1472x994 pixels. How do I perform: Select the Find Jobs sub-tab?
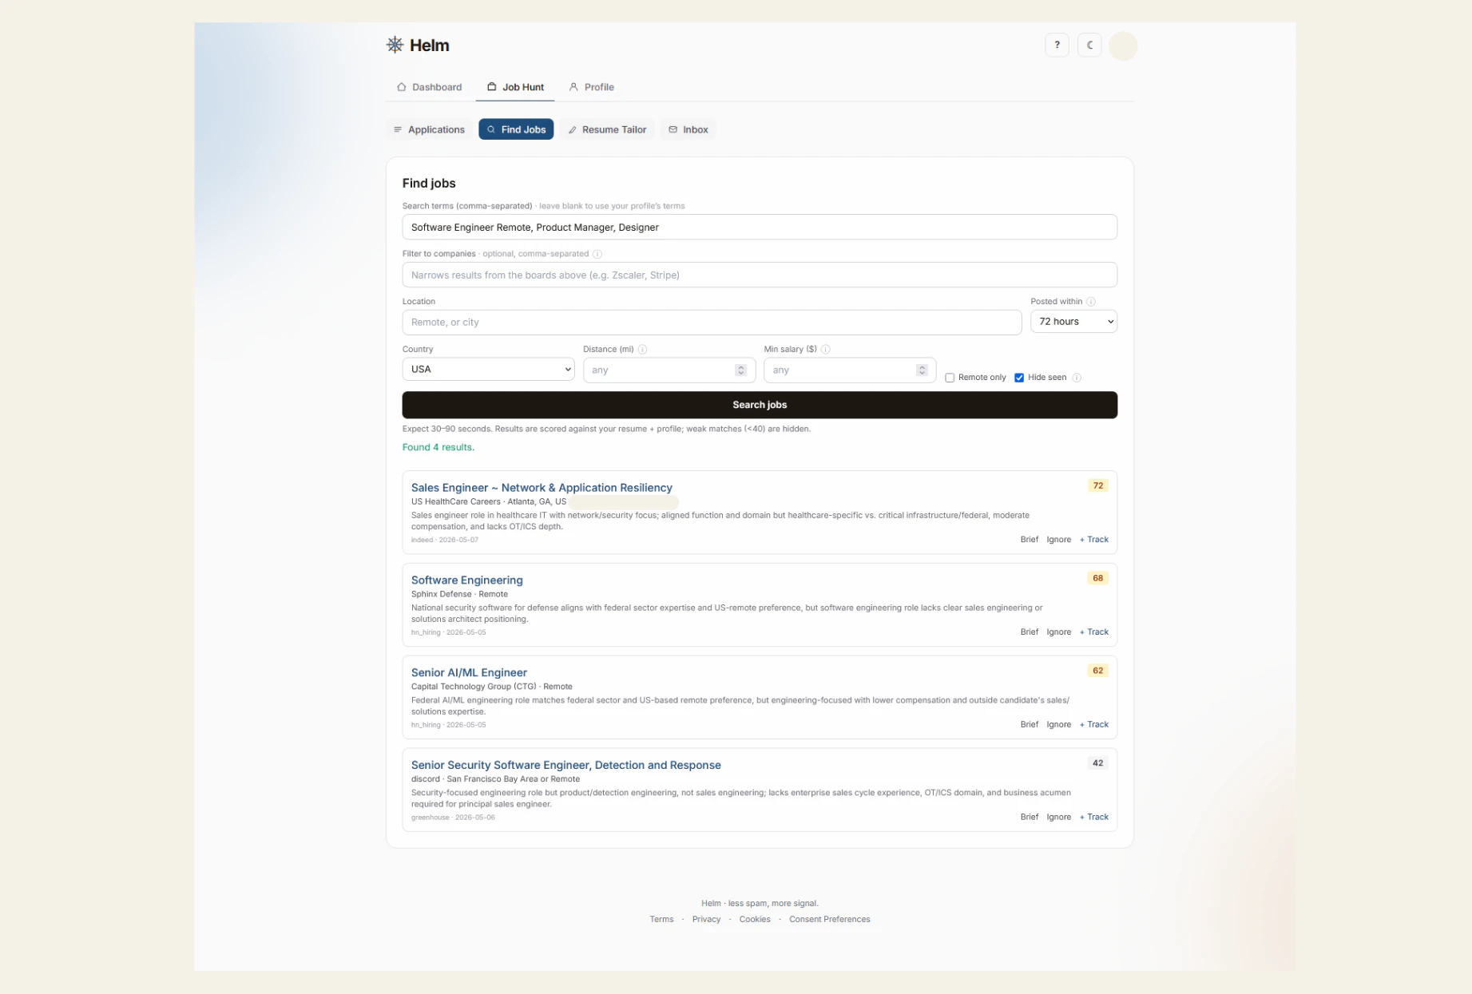[x=516, y=129]
